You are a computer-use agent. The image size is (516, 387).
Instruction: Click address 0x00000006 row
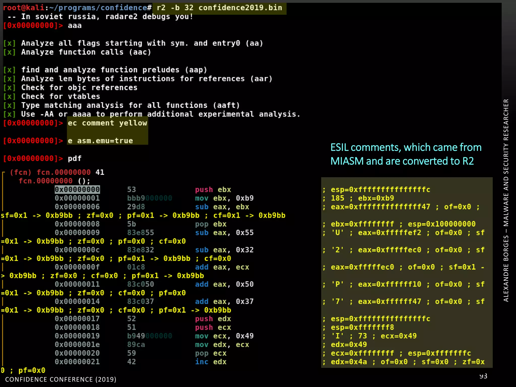click(x=77, y=207)
